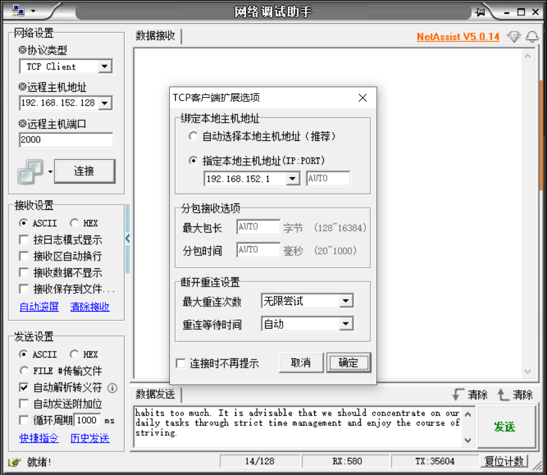Click the info icon beside 自动解析转义符

pyautogui.click(x=112, y=388)
